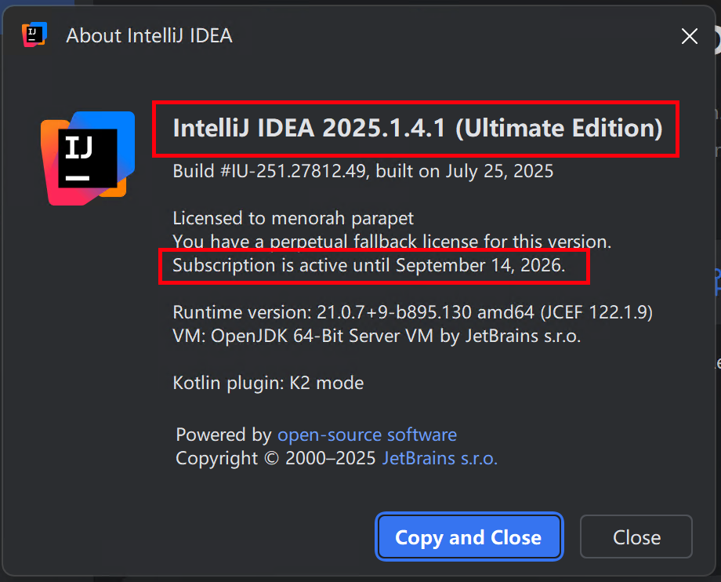Click the Powered by label
The width and height of the screenshot is (721, 582).
click(x=224, y=435)
